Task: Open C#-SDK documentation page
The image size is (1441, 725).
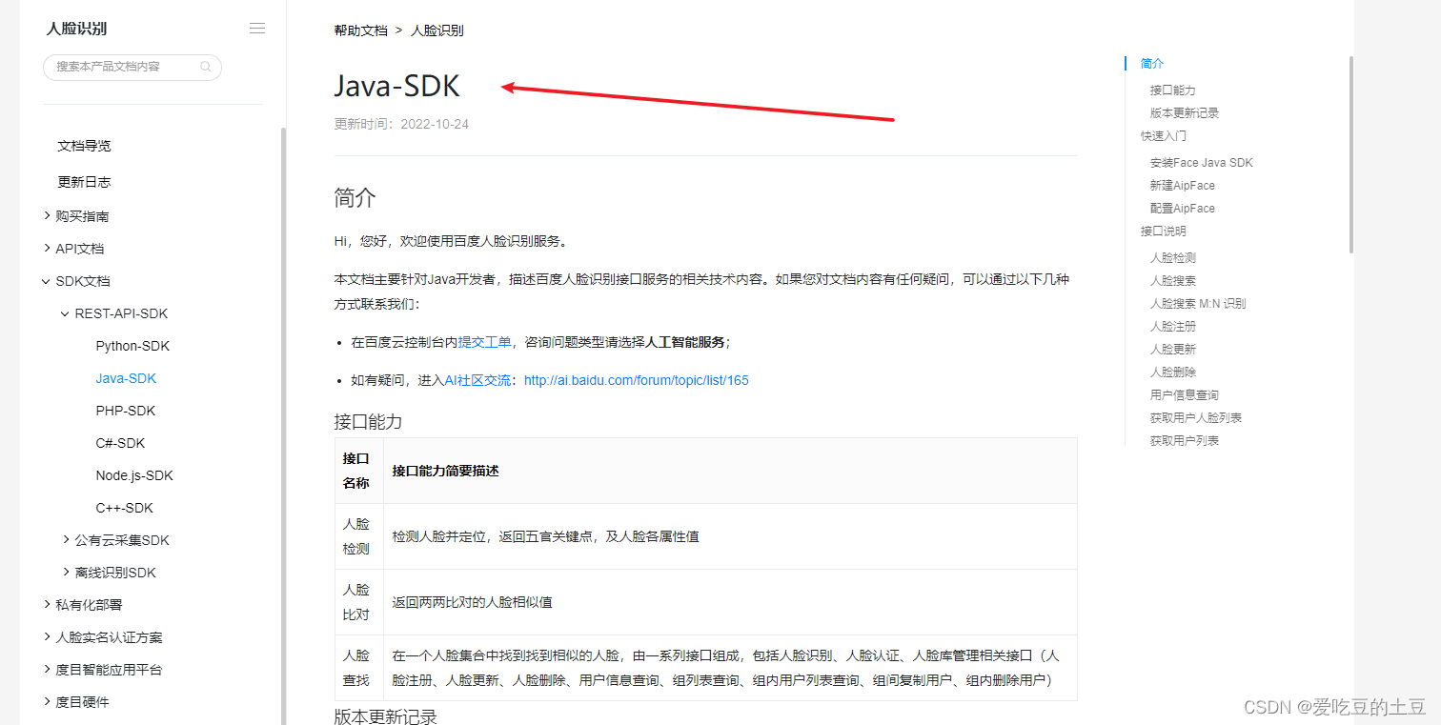Action: [x=120, y=443]
